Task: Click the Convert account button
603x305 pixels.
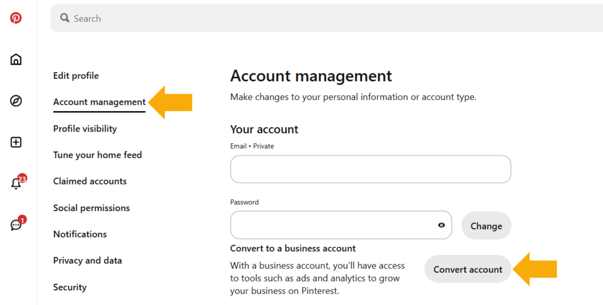Action: pyautogui.click(x=468, y=269)
